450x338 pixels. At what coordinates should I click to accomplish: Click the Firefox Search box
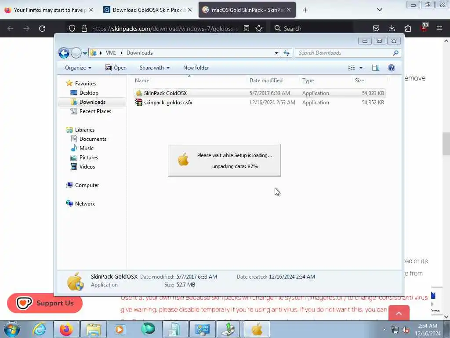click(312, 28)
